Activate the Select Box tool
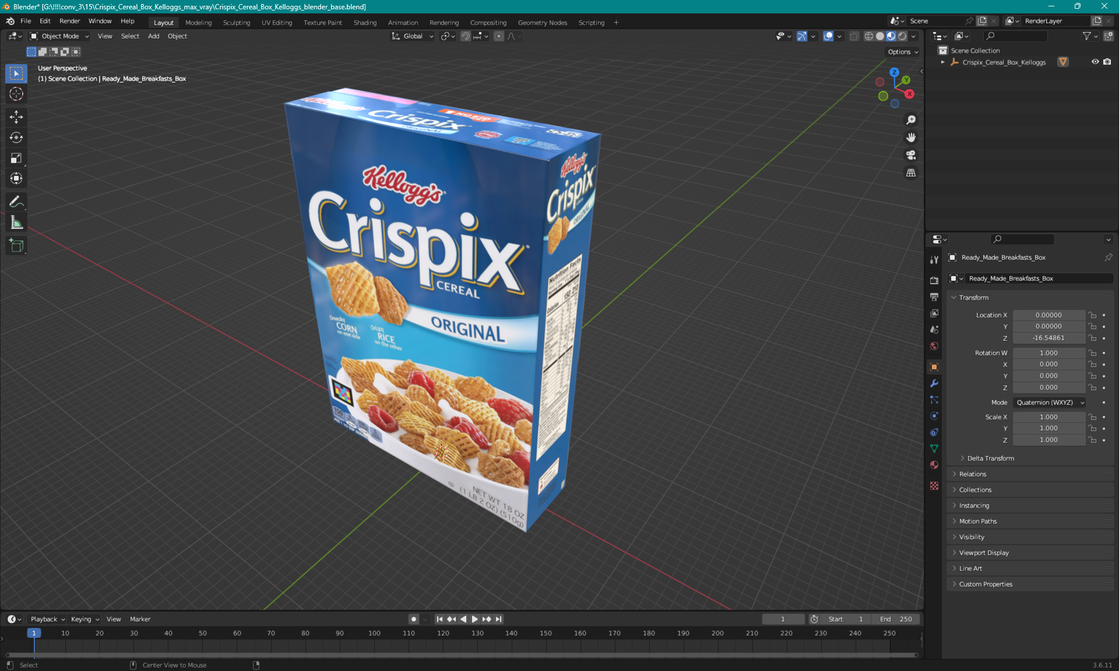This screenshot has width=1119, height=671. point(16,73)
